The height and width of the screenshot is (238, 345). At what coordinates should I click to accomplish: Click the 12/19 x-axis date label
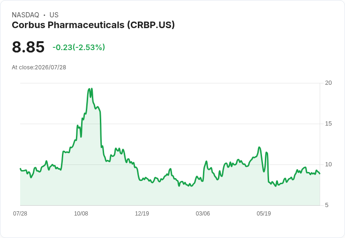[x=142, y=214]
